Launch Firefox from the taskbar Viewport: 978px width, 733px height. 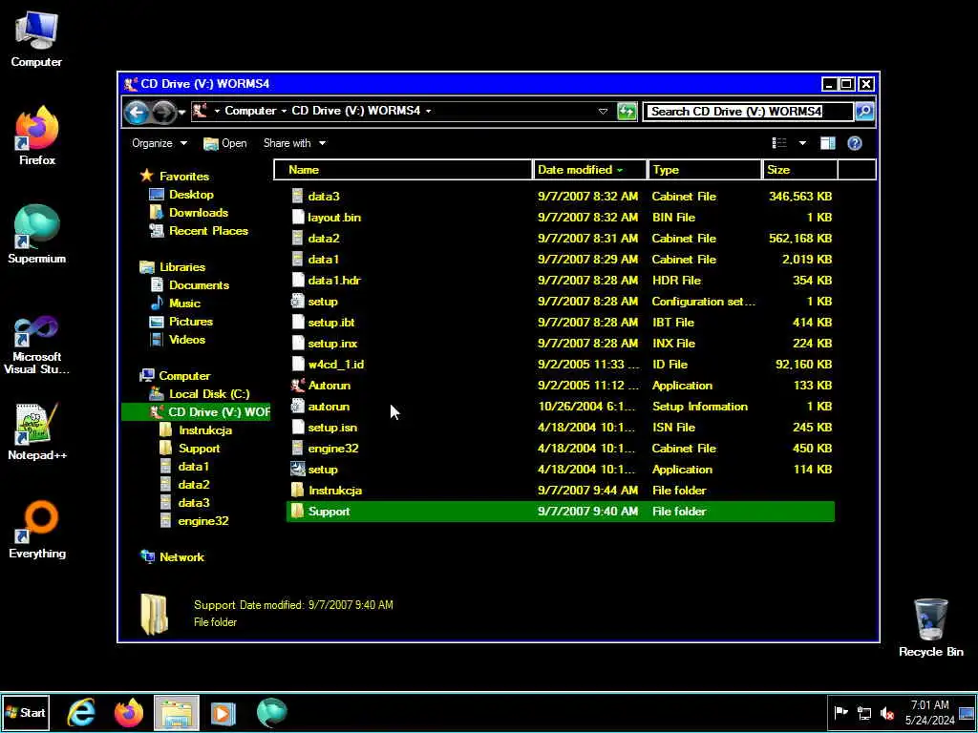tap(129, 712)
